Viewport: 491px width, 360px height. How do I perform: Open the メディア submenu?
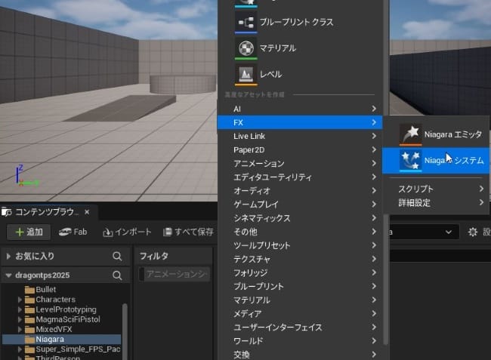[300, 314]
